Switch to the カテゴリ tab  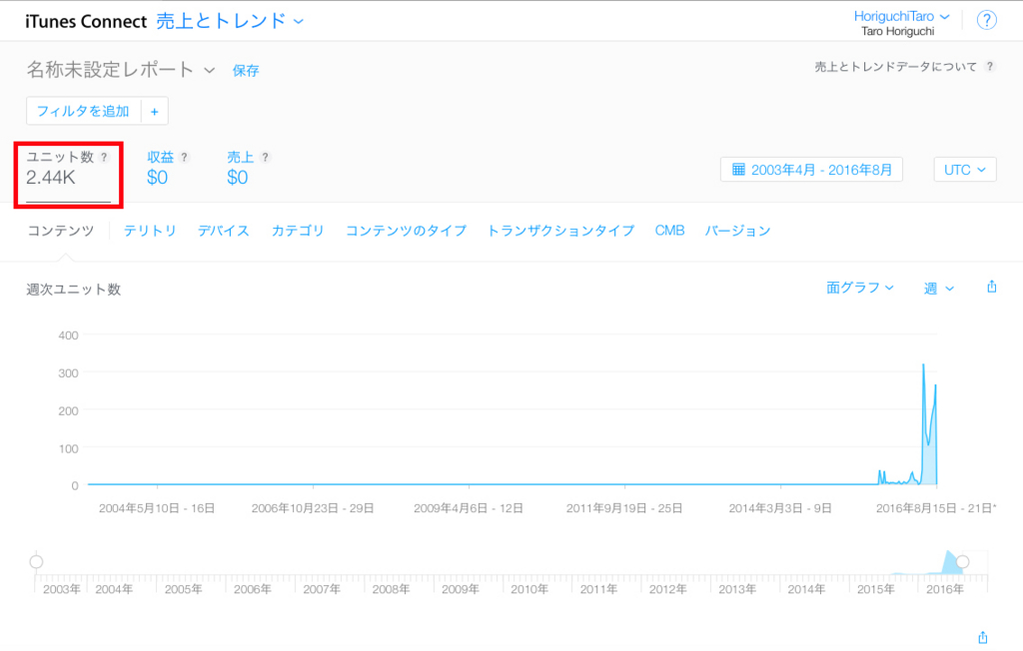[x=298, y=231]
